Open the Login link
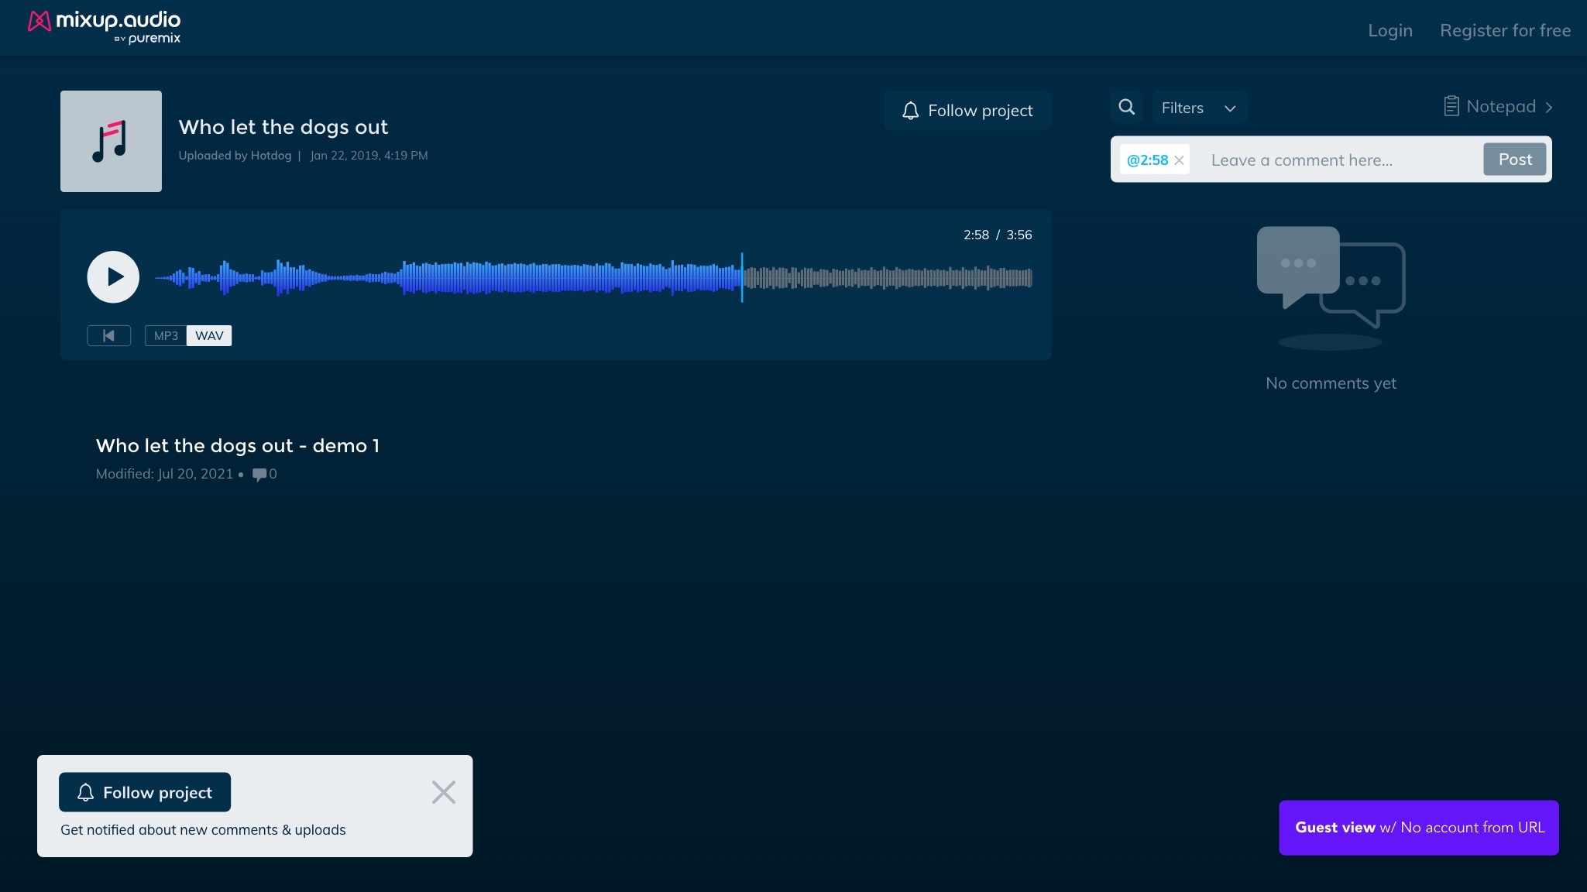This screenshot has height=892, width=1587. click(1389, 30)
